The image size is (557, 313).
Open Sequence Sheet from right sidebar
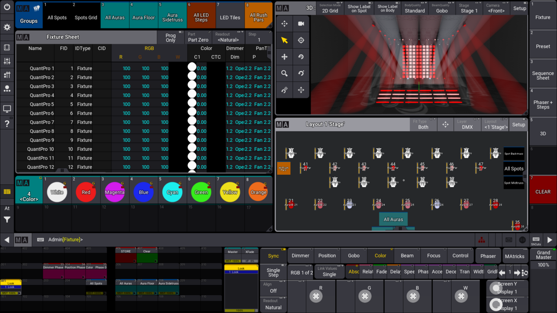[543, 73]
